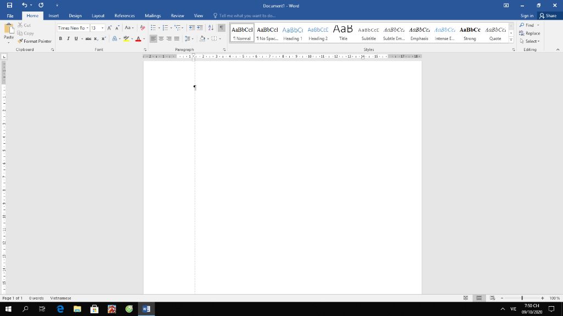Toggle bold formatting
Viewport: 563px width, 316px height.
coord(60,39)
